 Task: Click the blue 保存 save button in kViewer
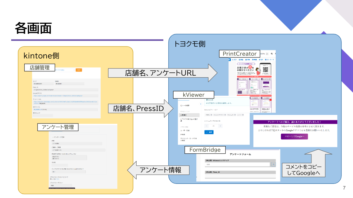click(209, 132)
